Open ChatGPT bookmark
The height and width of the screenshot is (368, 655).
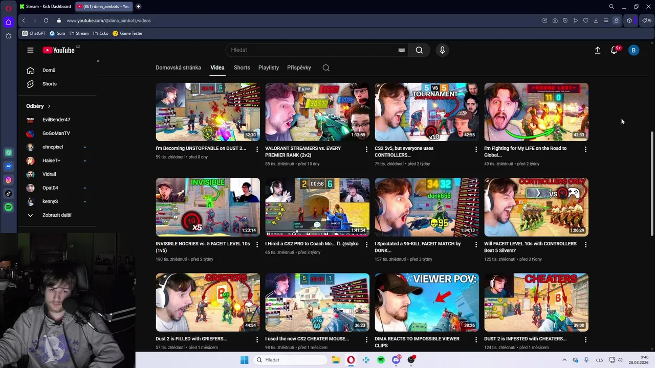(x=34, y=33)
